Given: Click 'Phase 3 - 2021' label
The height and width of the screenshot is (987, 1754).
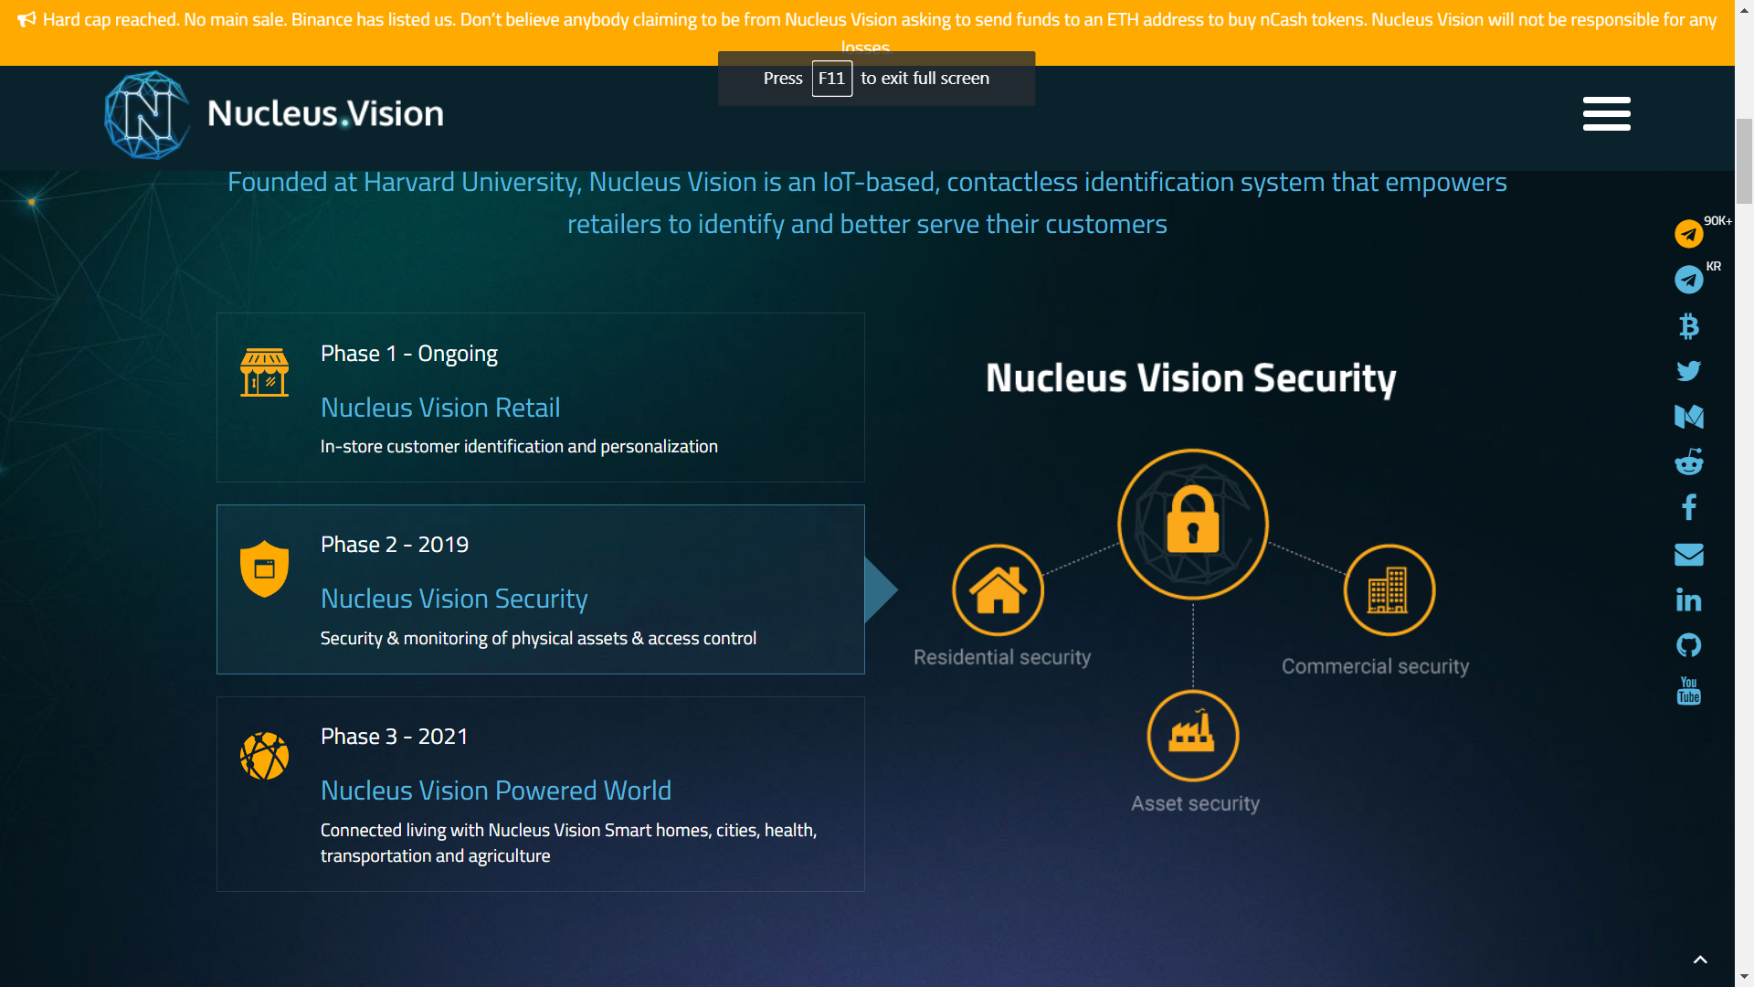Looking at the screenshot, I should coord(395,737).
